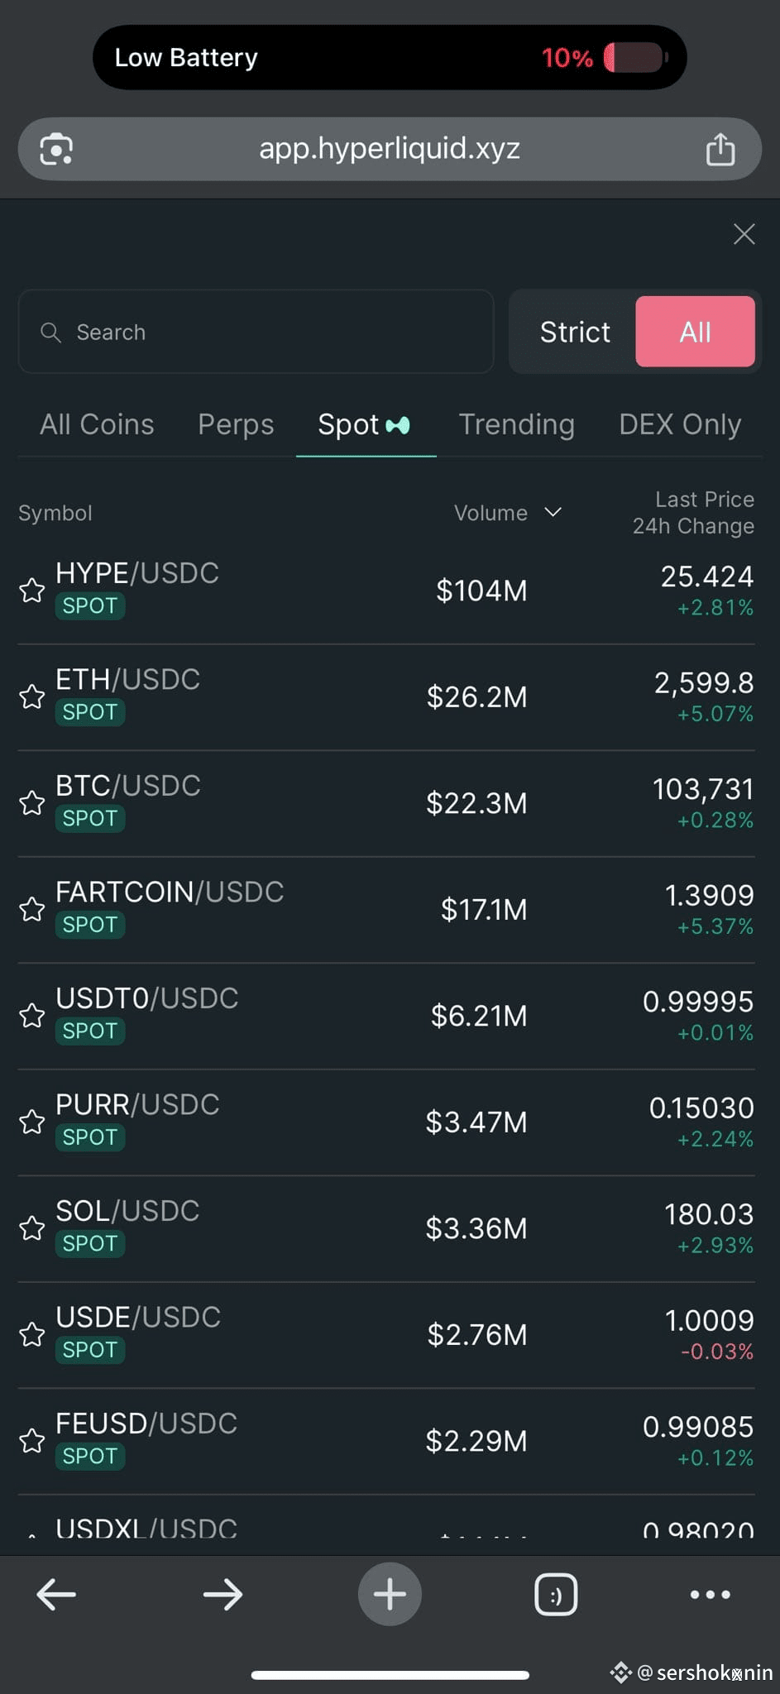This screenshot has width=780, height=1694.
Task: Click the Search input field
Action: click(256, 332)
